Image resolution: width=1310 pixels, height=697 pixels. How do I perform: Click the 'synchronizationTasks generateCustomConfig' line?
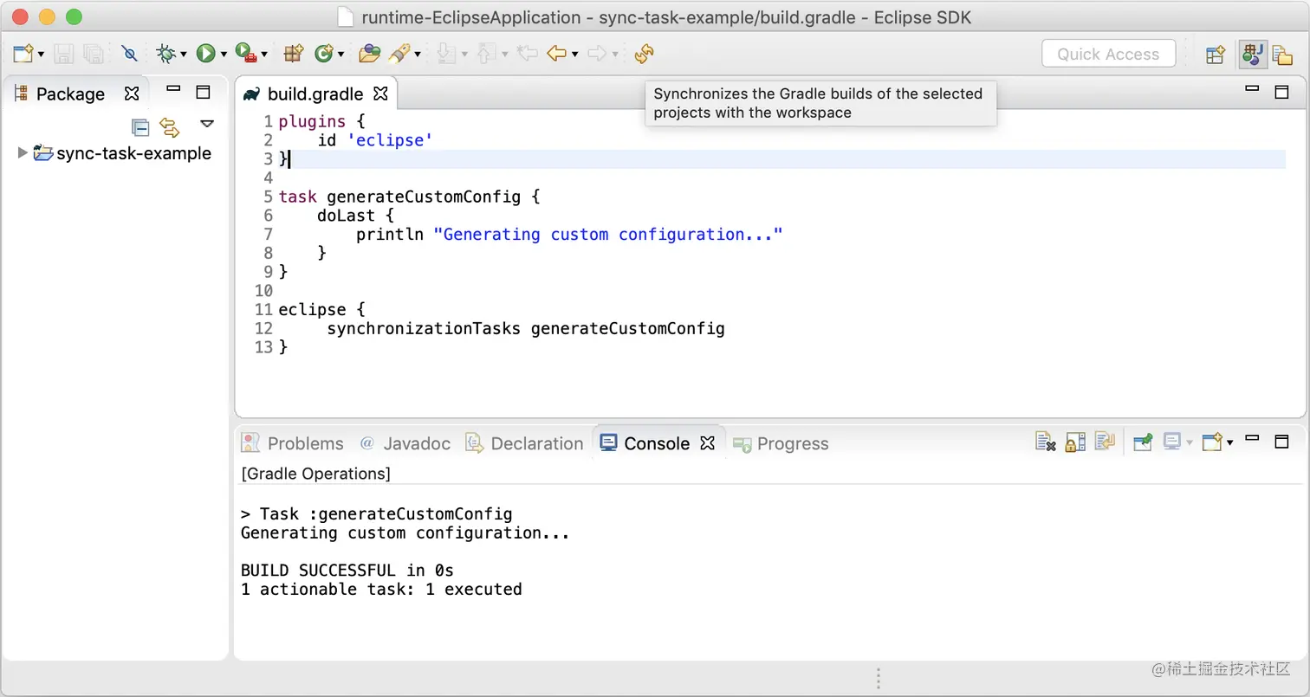526,328
